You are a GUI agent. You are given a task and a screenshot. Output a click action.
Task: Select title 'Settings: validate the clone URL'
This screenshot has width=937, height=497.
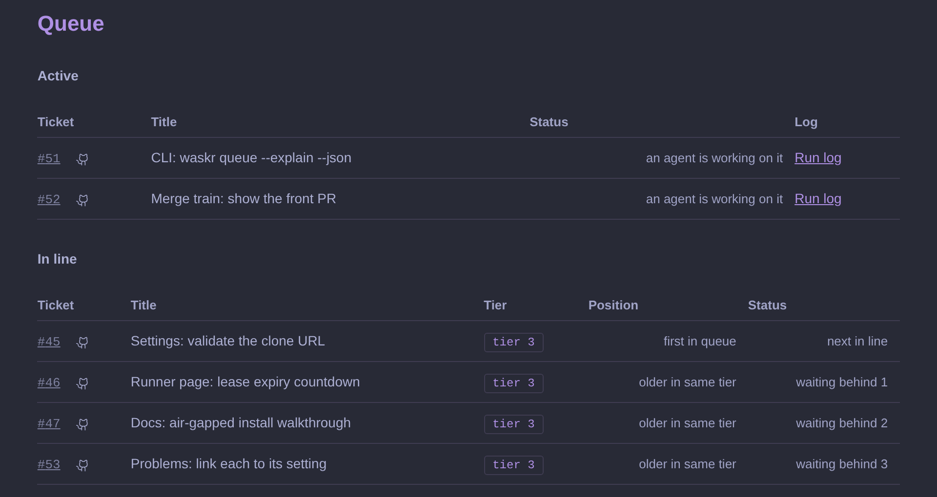tap(228, 341)
